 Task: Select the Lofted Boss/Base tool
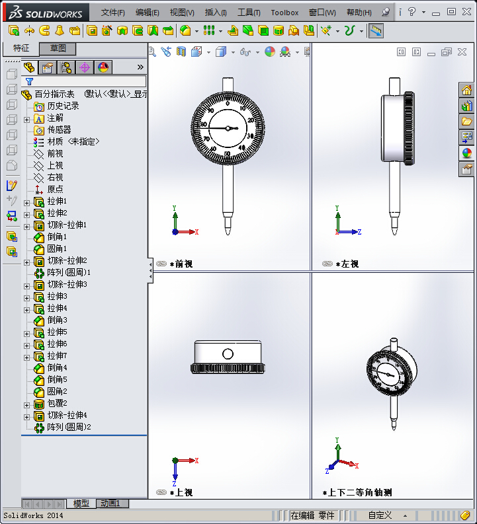click(x=60, y=31)
